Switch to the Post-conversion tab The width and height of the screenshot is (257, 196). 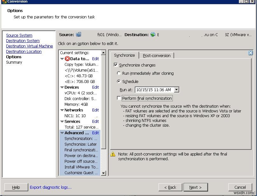[x=157, y=55]
